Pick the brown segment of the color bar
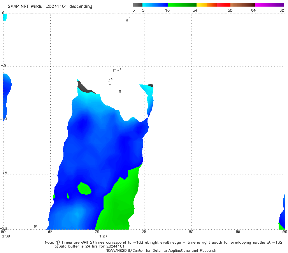This screenshot has width=288, height=253. [x=242, y=5]
